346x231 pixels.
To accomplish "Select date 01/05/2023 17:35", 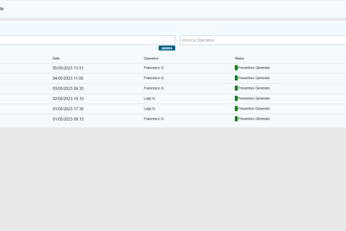I will tap(68, 109).
